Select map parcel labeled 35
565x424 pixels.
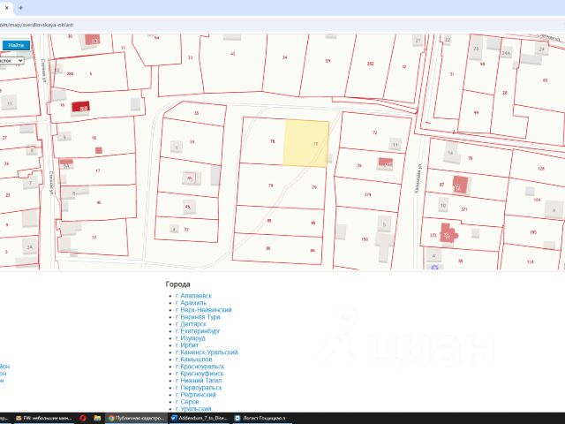[x=196, y=113]
